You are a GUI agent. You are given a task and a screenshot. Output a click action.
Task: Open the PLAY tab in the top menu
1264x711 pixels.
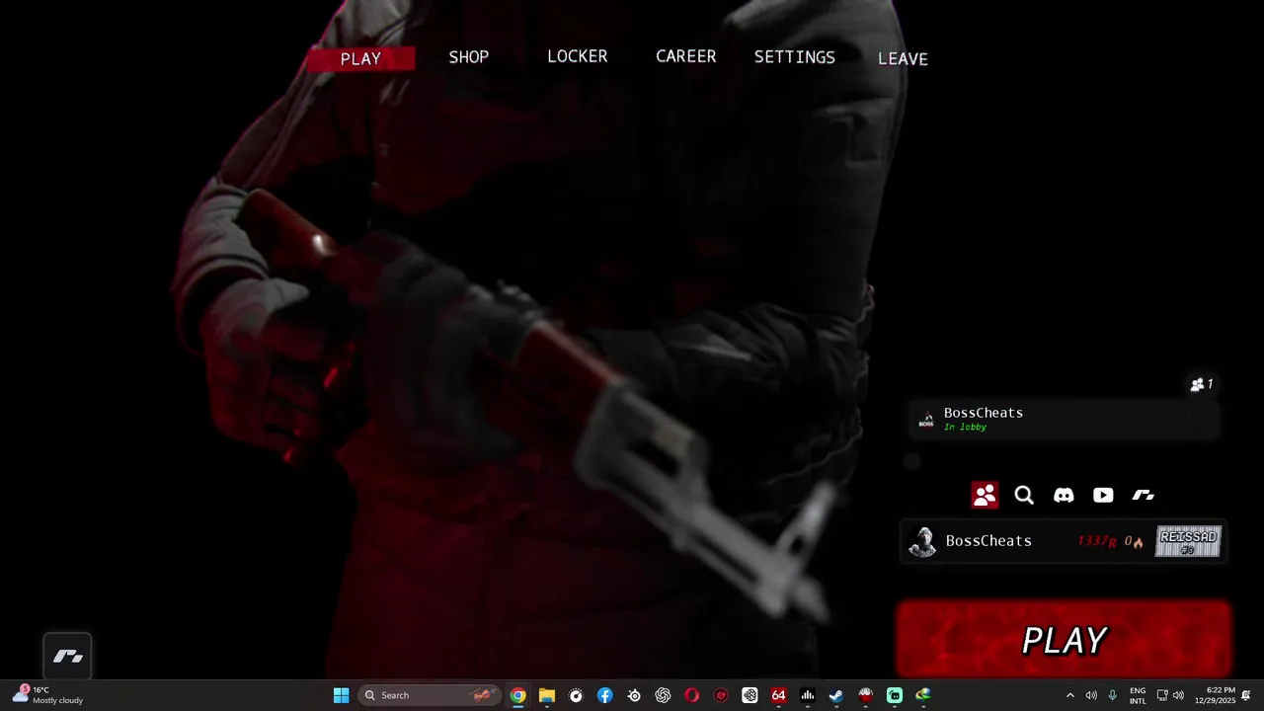click(x=360, y=59)
